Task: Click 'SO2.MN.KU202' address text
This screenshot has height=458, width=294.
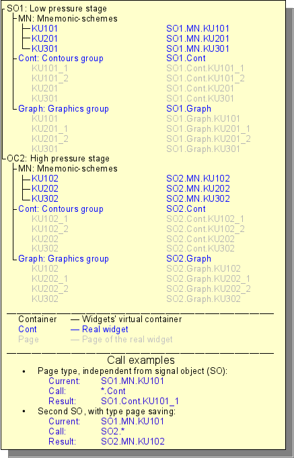Action: [x=198, y=188]
